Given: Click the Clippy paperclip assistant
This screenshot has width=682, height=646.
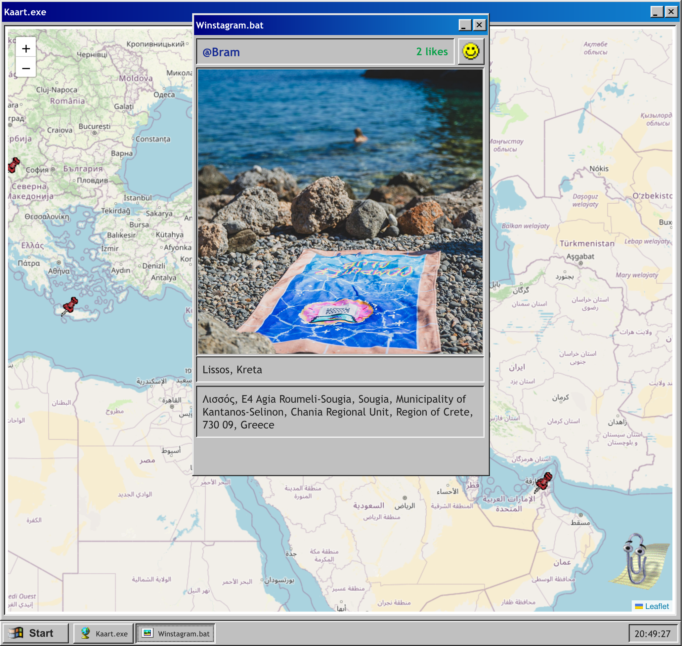Looking at the screenshot, I should pos(637,558).
